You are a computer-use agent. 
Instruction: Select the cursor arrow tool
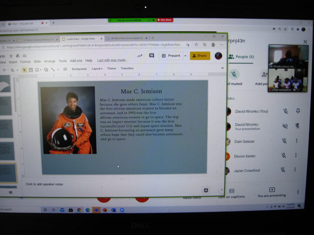coord(24,69)
